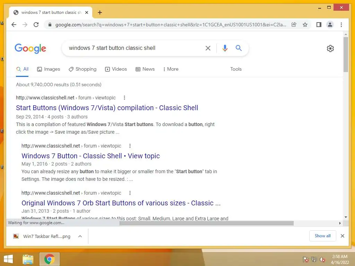Screen dimensions: 355x266
Task: Click the address bar URL
Action: pos(171,25)
